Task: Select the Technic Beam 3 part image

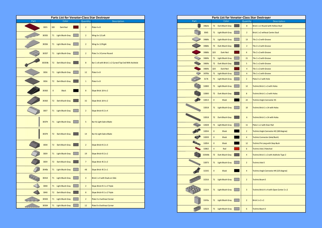Action: pos(197,209)
